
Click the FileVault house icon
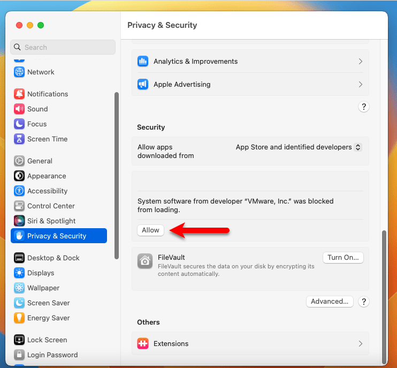[x=145, y=261]
